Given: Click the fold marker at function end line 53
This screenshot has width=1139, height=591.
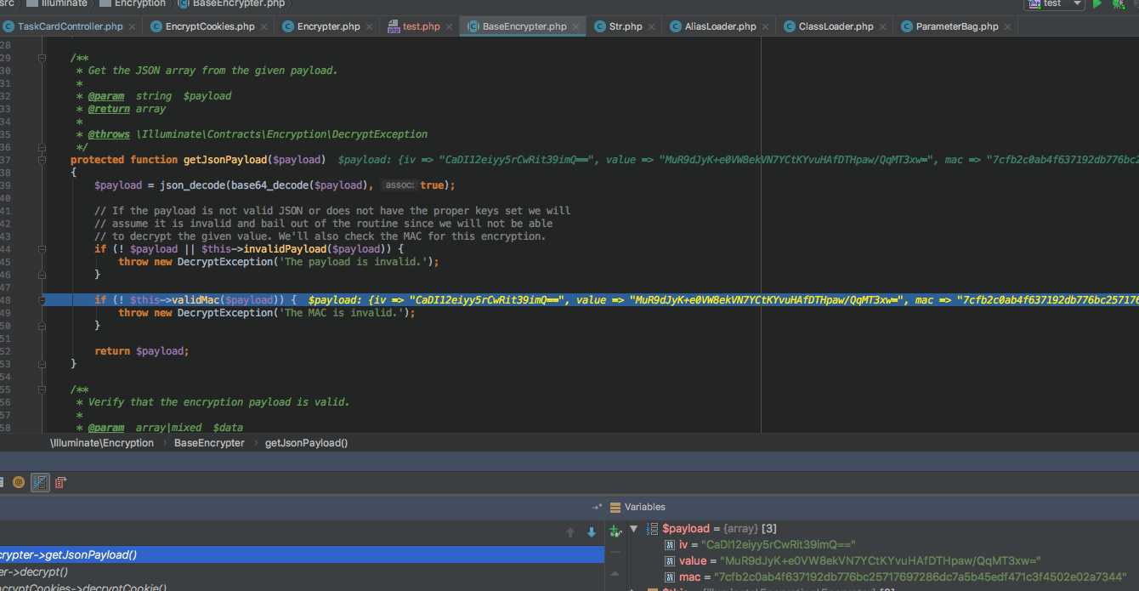Looking at the screenshot, I should 41,364.
